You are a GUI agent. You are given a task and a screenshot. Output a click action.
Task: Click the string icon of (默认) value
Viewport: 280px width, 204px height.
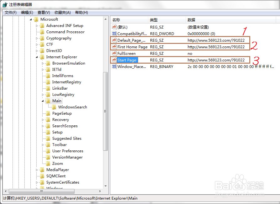[x=114, y=27]
